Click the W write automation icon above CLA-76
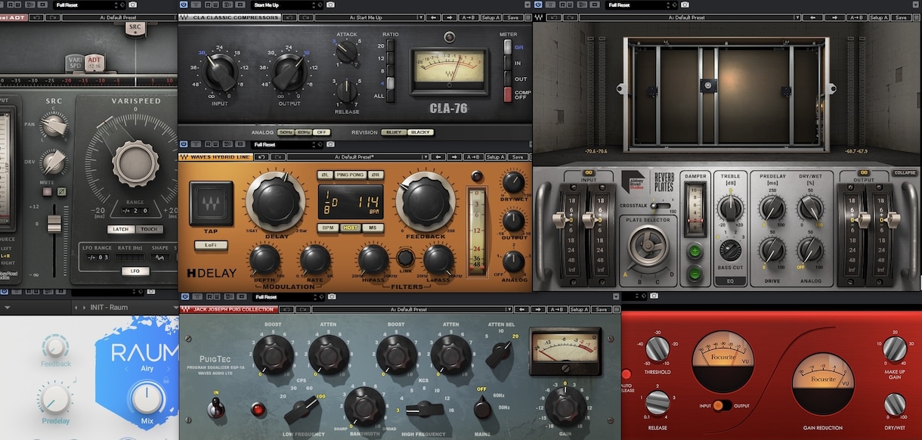922x440 pixels. point(215,5)
